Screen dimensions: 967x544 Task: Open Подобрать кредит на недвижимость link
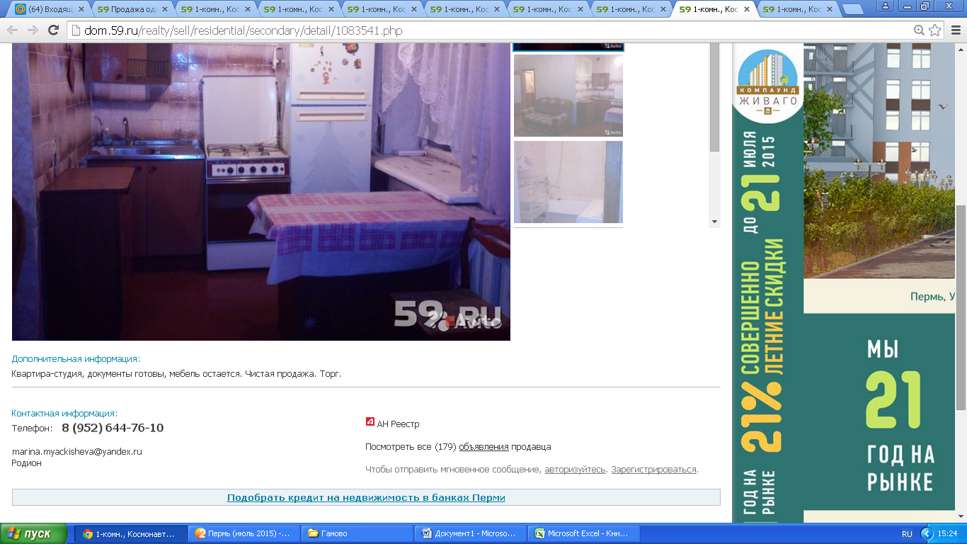366,497
